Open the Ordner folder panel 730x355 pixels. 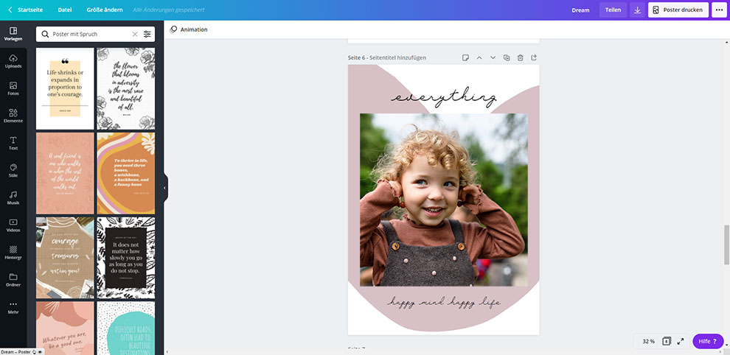13,280
